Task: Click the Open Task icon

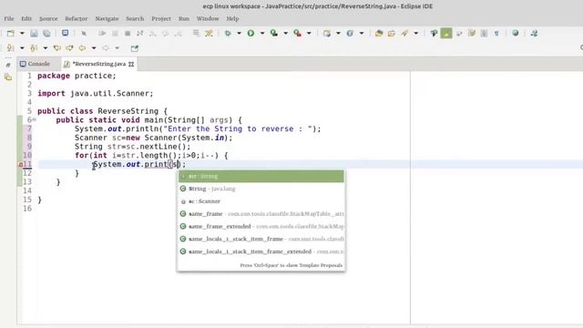Action: [392, 34]
